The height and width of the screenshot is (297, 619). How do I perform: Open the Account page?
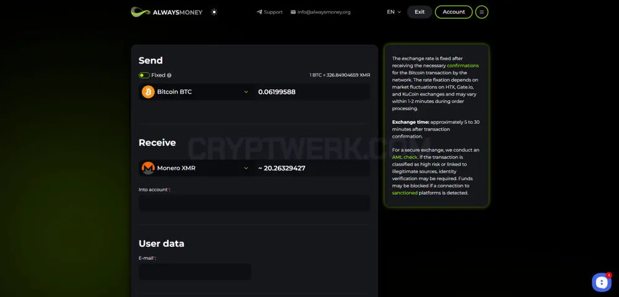pyautogui.click(x=454, y=12)
